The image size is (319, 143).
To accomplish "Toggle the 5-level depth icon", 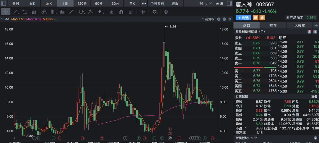I will point(315,32).
